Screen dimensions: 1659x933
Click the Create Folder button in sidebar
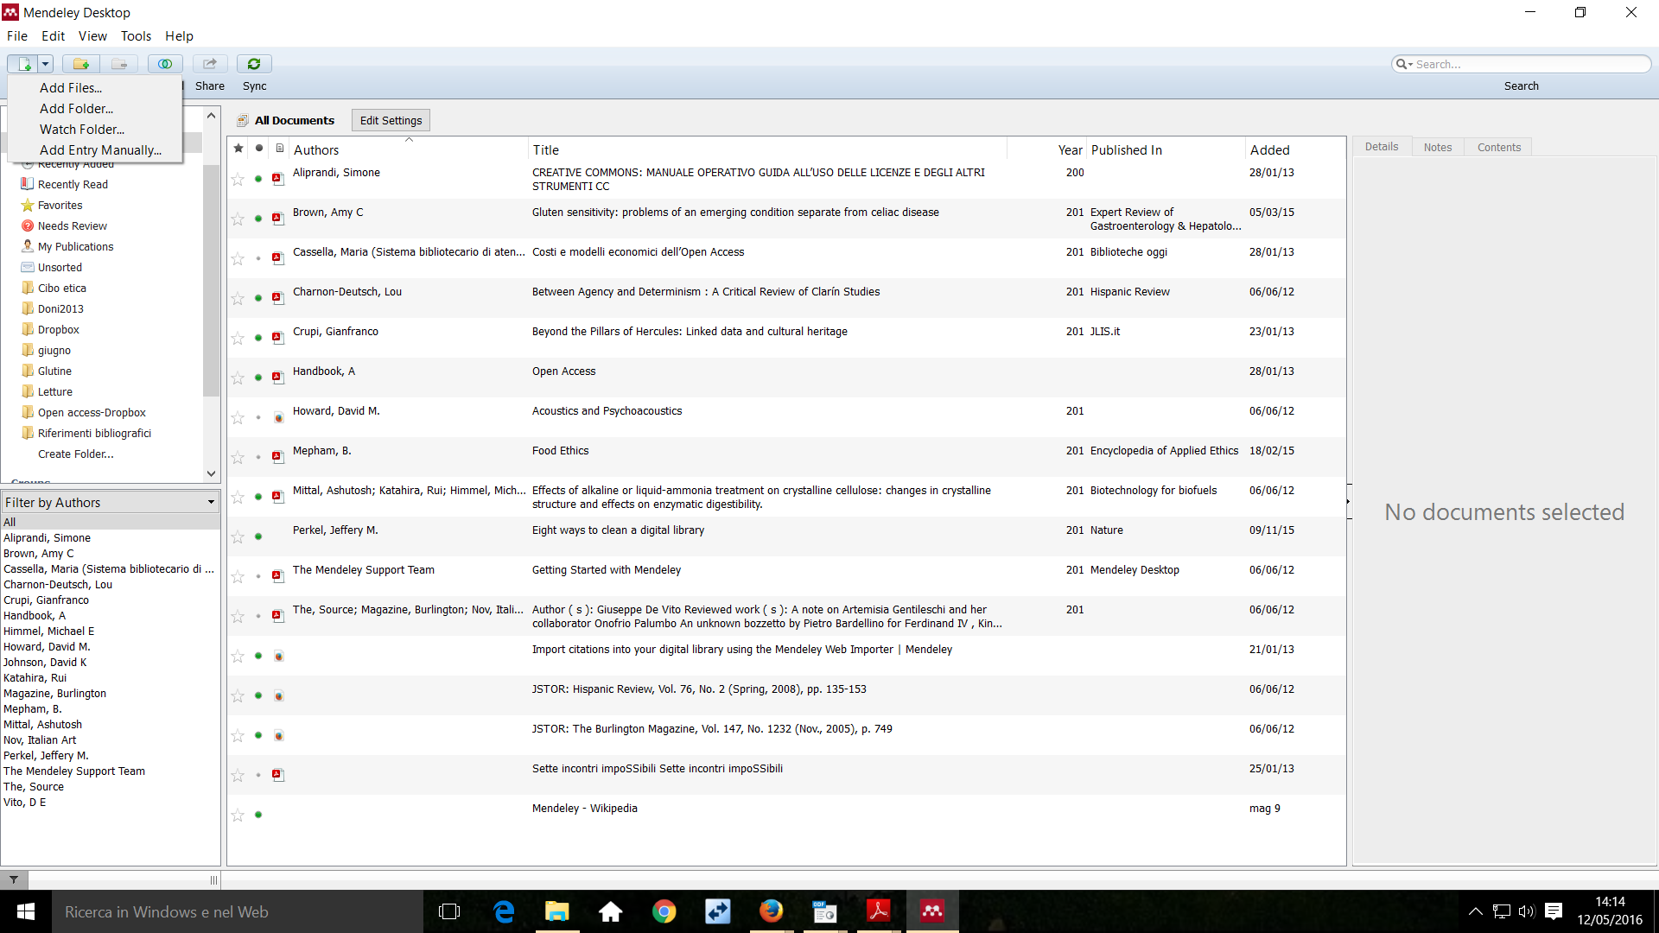74,454
